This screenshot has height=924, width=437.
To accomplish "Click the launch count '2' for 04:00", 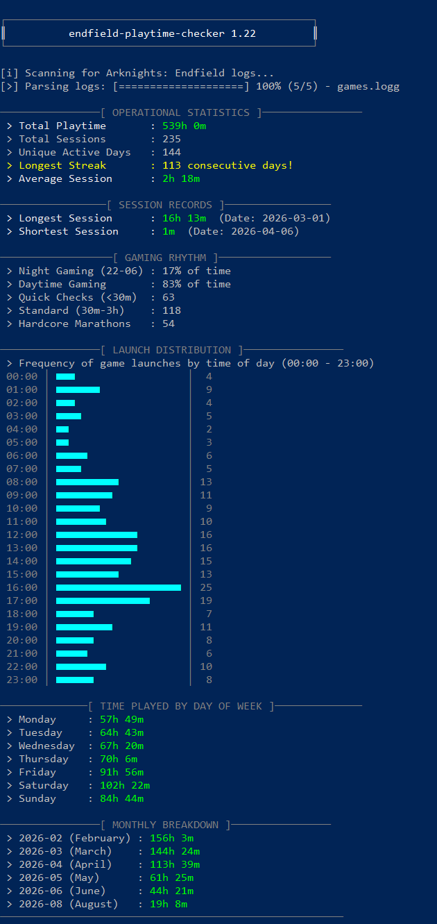I will pos(209,429).
